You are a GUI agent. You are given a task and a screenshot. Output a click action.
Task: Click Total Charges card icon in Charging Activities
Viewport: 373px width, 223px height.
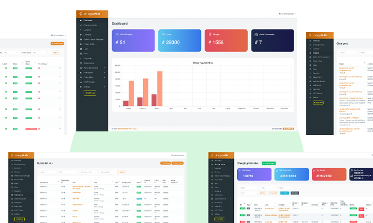click(239, 171)
